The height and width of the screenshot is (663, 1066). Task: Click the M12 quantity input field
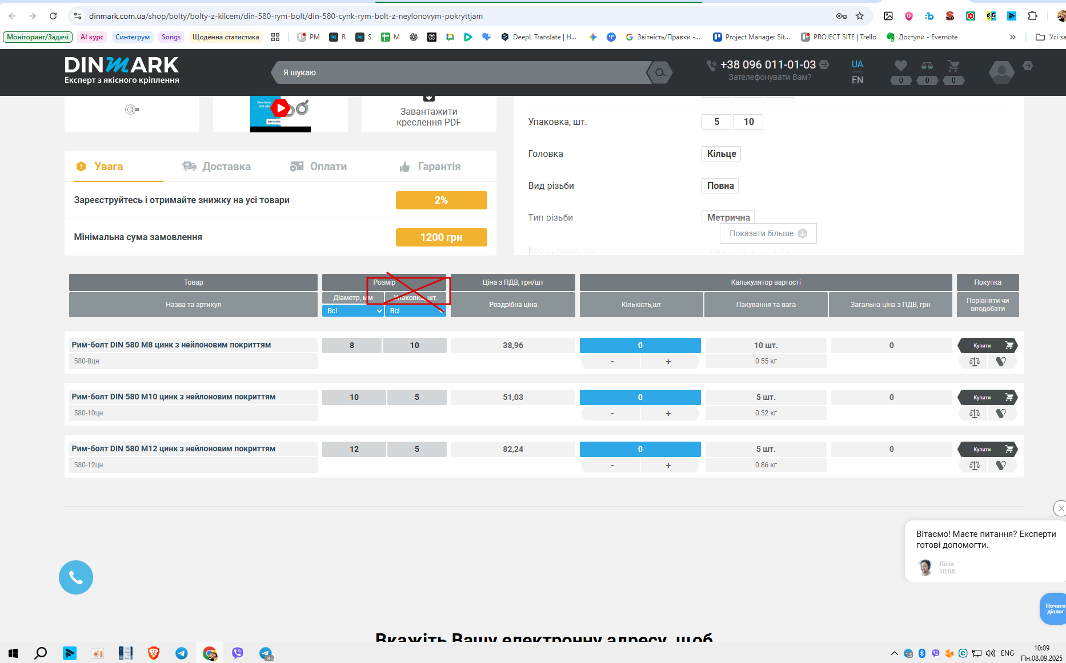(x=640, y=449)
